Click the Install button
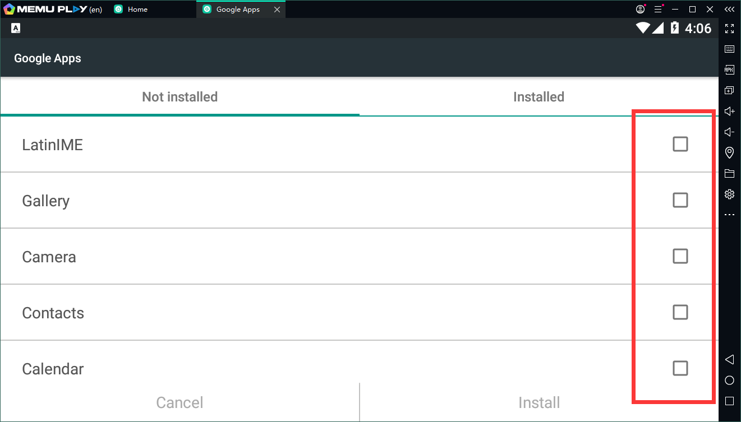The image size is (741, 422). pos(539,402)
